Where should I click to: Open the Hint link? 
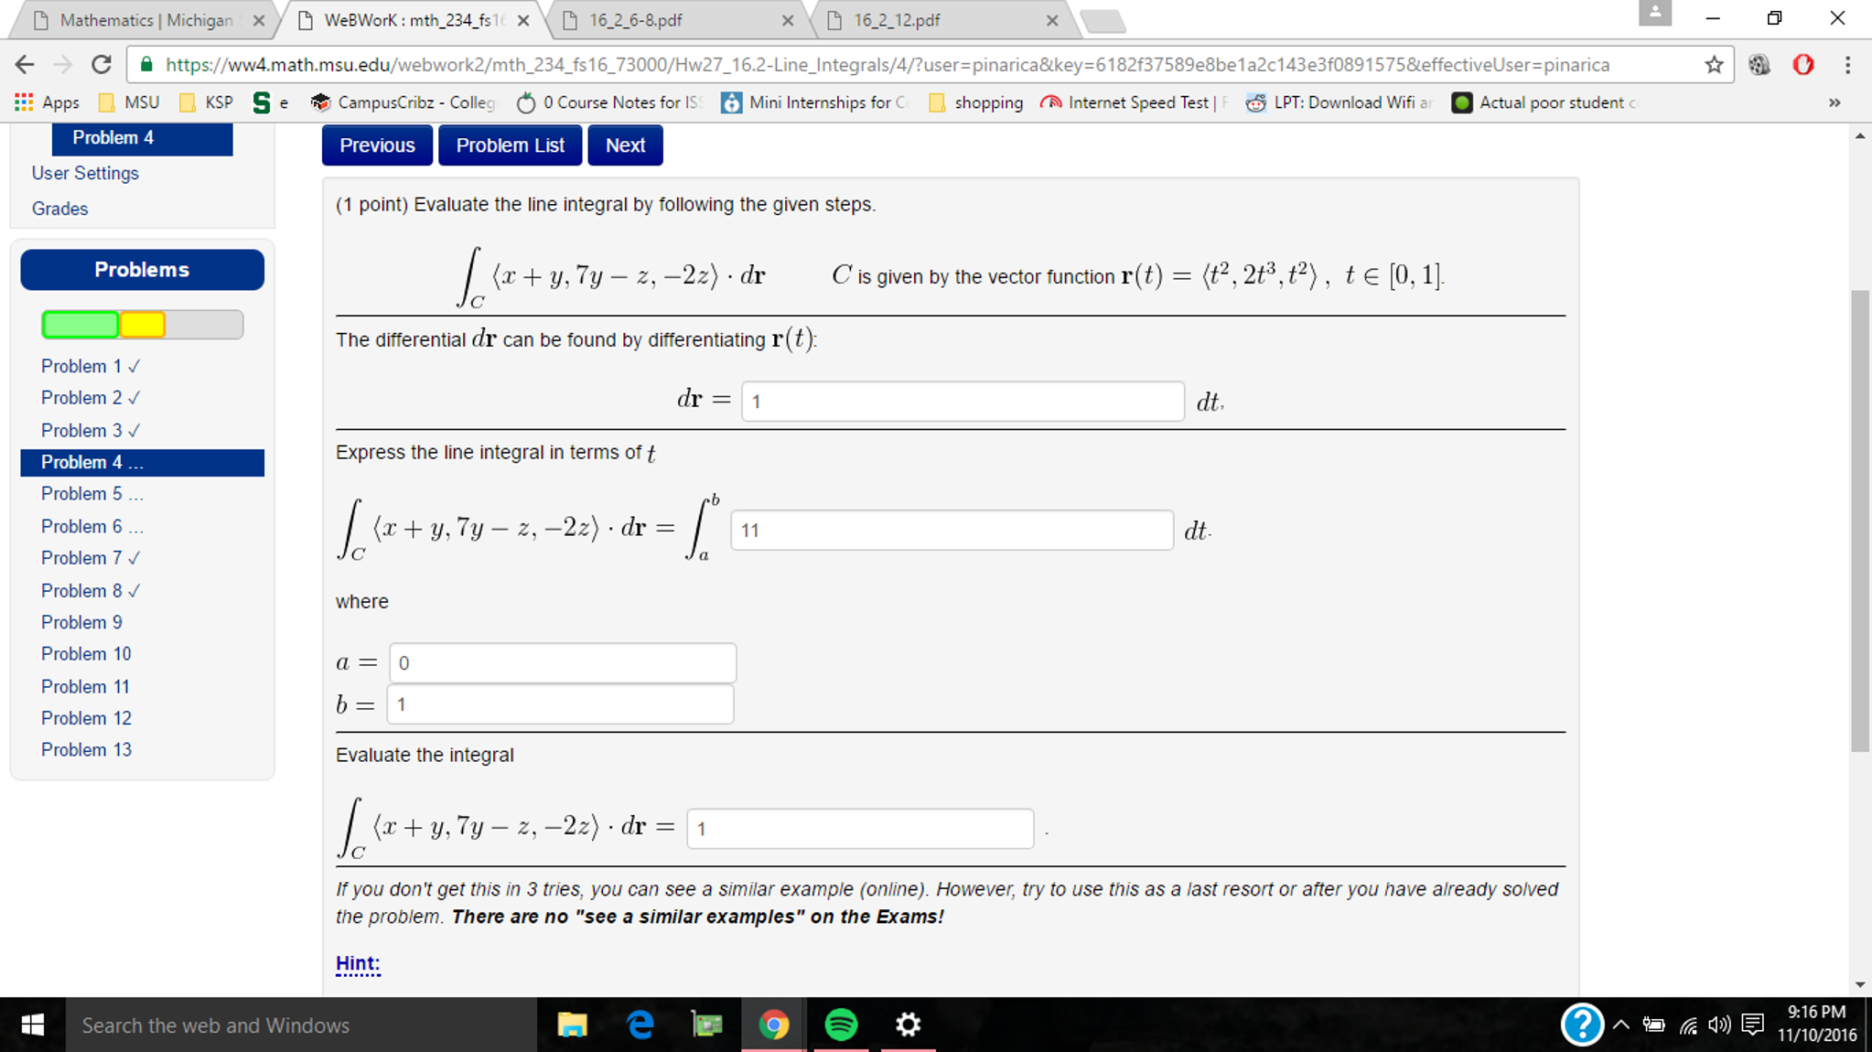357,963
